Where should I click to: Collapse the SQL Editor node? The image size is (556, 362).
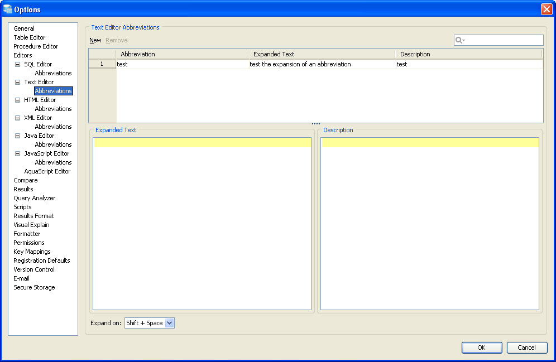pos(17,64)
